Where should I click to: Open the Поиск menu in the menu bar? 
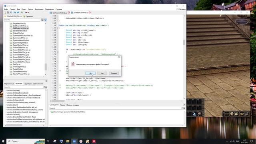[24, 9]
